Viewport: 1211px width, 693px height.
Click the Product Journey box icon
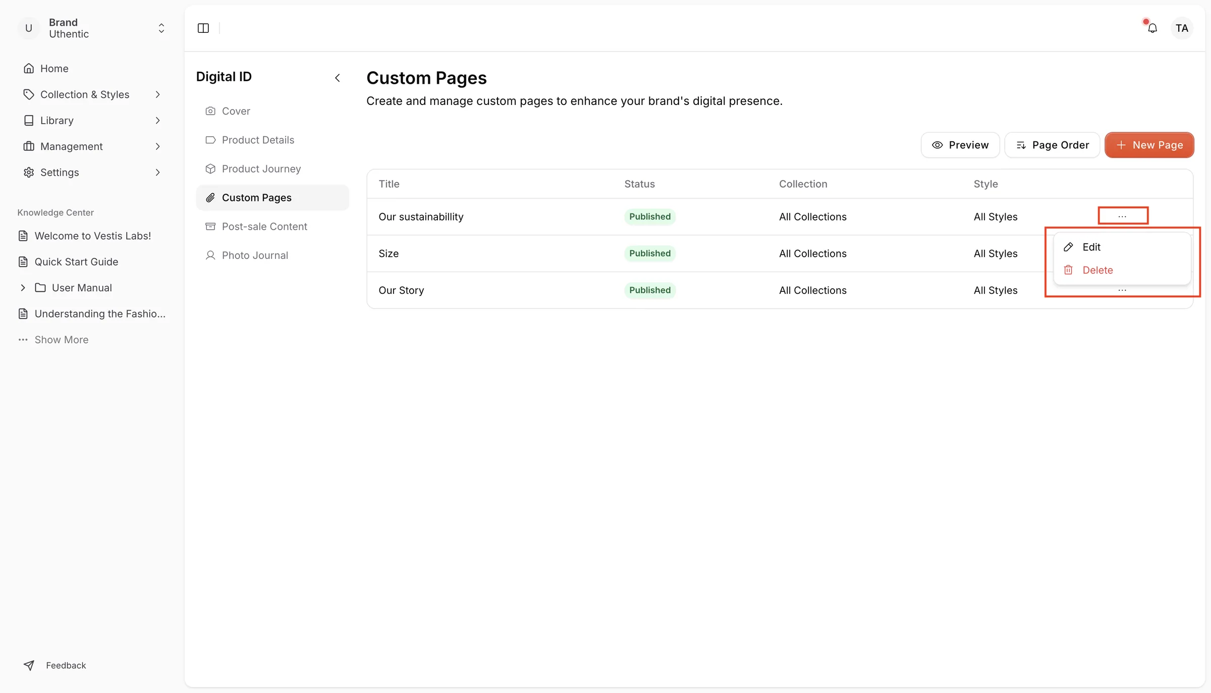[x=210, y=169]
